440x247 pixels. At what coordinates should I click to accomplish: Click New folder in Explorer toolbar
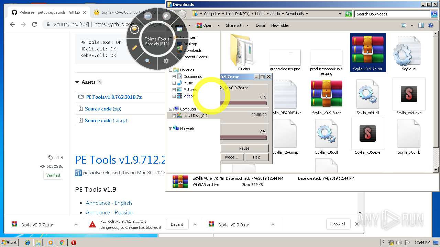pos(280,25)
